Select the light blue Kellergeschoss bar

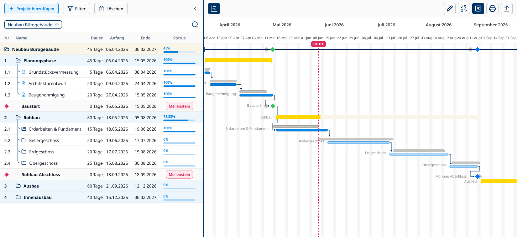coord(359,143)
